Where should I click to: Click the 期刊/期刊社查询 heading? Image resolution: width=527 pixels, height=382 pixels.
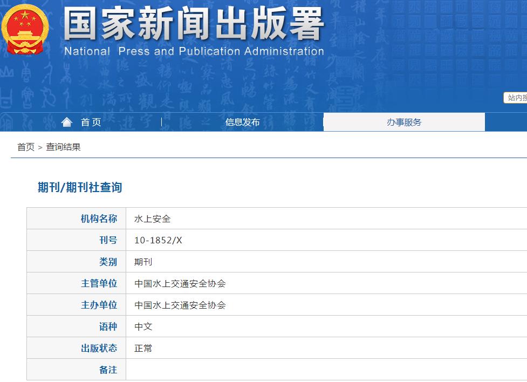(80, 187)
